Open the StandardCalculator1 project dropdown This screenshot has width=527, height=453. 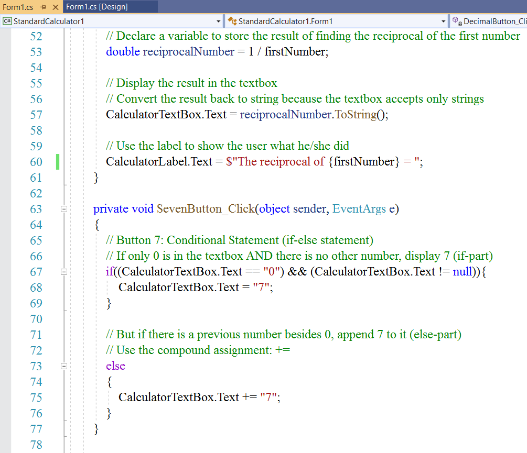(x=219, y=21)
